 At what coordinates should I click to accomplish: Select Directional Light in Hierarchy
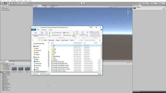click(5, 10)
